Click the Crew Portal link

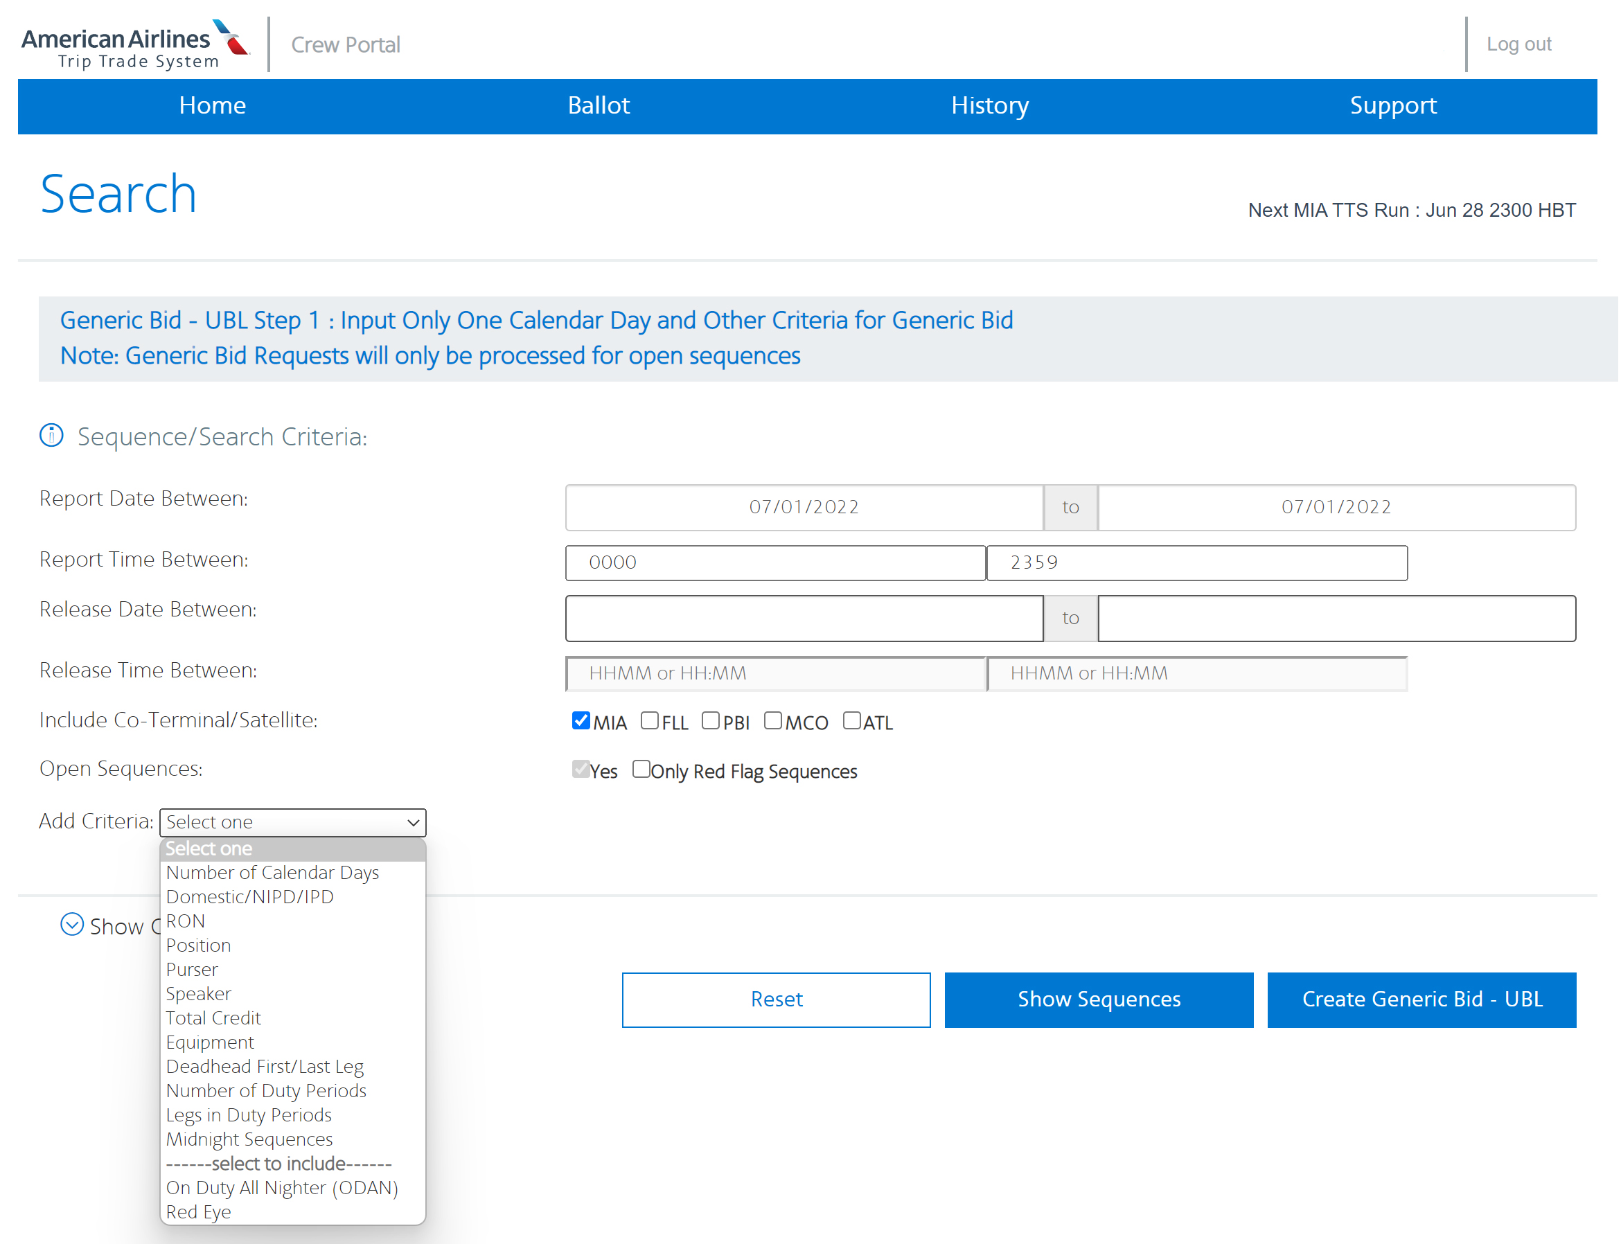tap(345, 44)
